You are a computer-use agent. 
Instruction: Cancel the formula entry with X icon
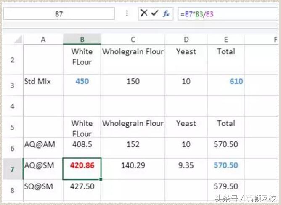coord(144,13)
